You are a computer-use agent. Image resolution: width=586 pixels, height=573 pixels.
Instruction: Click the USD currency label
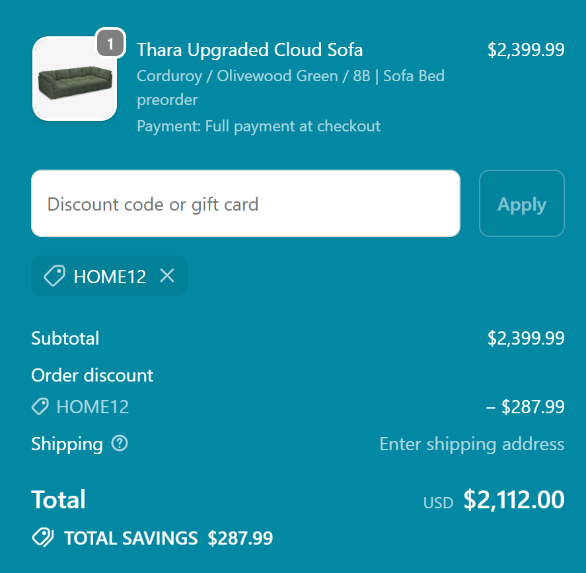tap(437, 502)
